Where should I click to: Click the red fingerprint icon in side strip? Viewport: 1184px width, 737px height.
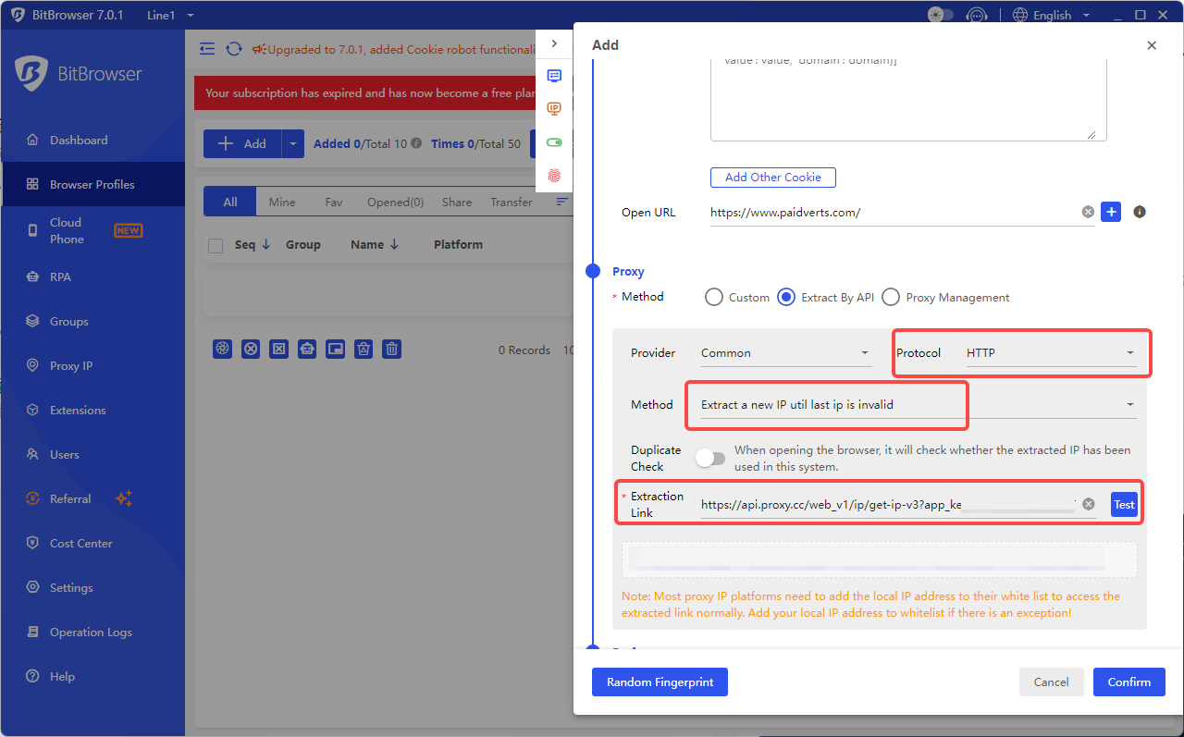(x=554, y=175)
